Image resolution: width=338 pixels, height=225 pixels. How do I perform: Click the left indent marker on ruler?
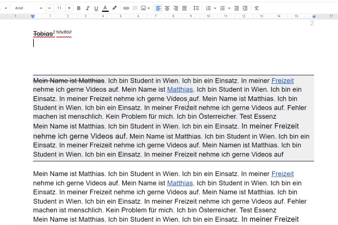[x=33, y=16]
